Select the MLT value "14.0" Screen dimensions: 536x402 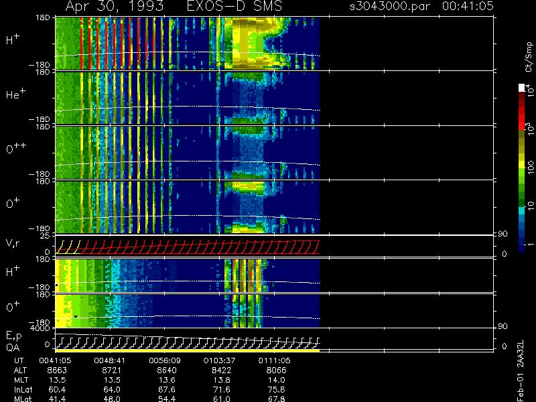276,380
